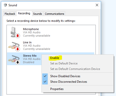
Task: Select the Microphone device name
Action: tap(31, 29)
